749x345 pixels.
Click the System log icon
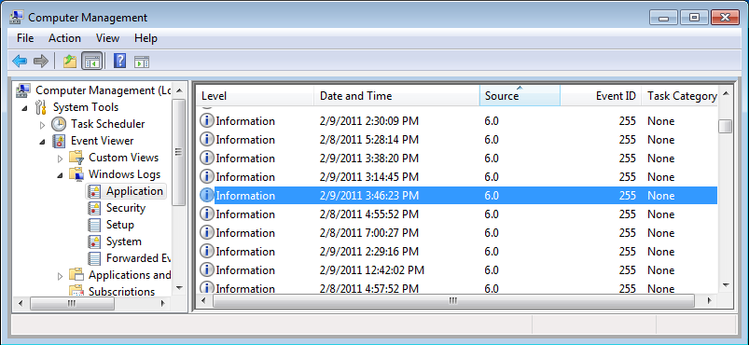(x=94, y=241)
